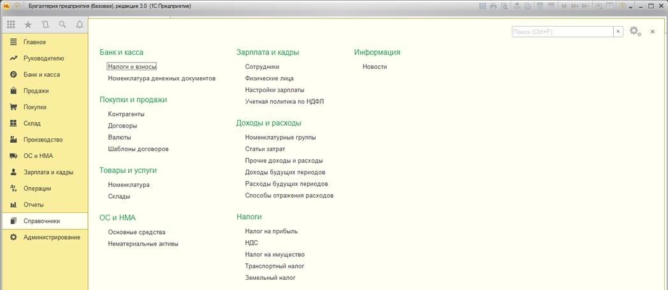Open the ОС и НМА sidebar section
668x290 pixels.
click(x=45, y=156)
